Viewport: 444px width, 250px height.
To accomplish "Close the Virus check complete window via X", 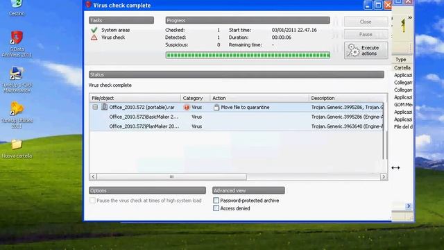I will tap(388, 5).
